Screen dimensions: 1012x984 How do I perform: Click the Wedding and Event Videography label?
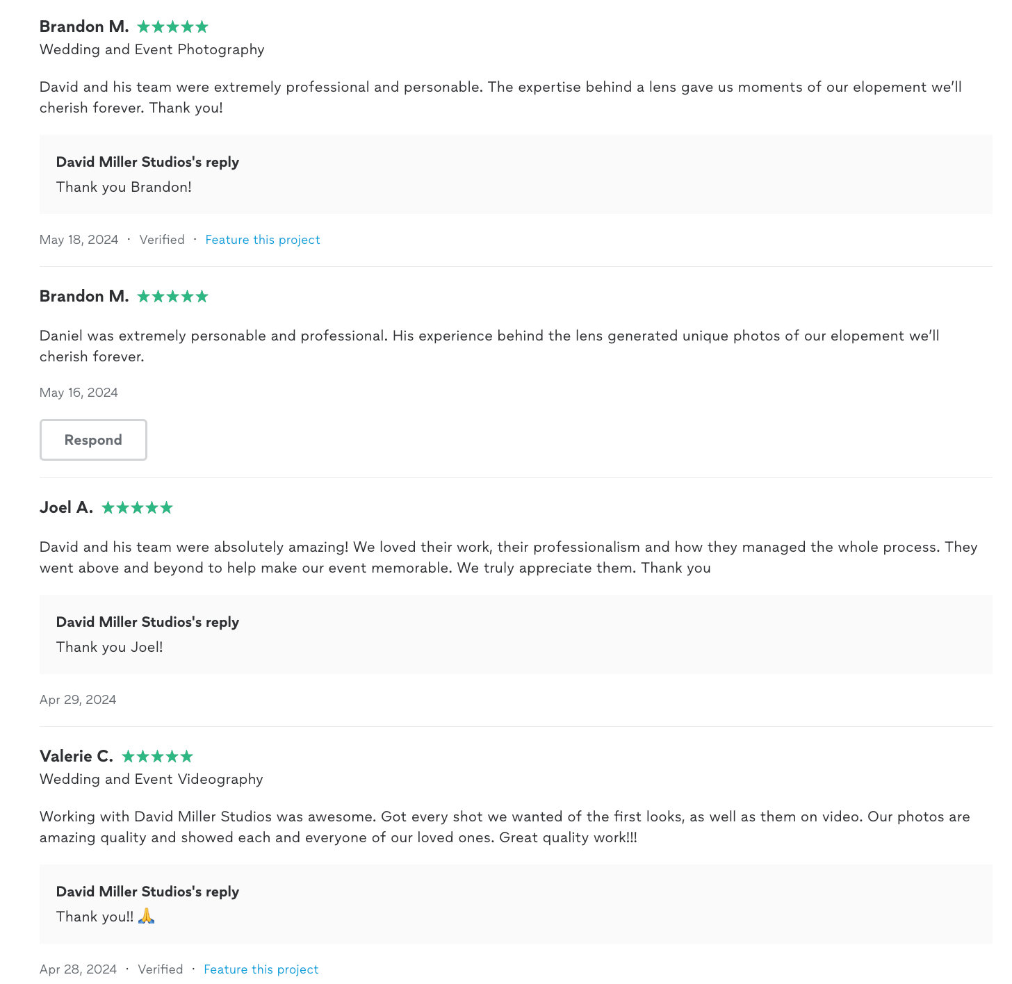(152, 779)
